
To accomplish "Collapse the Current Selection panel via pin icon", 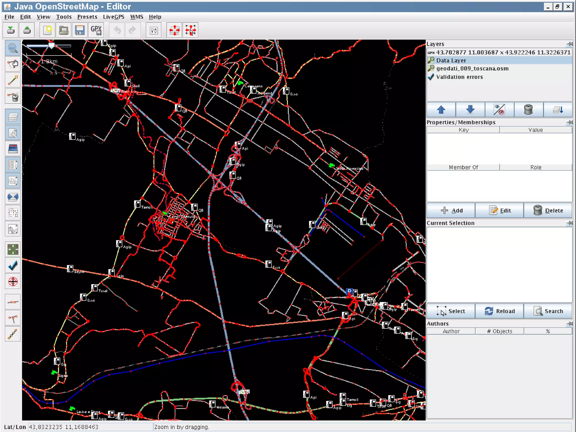I will pyautogui.click(x=570, y=223).
